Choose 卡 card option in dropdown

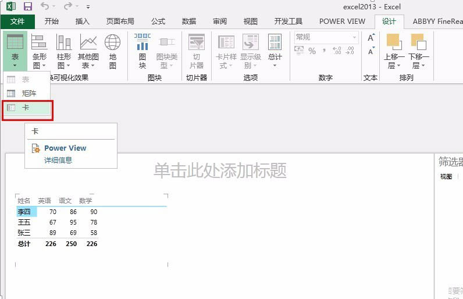pos(26,108)
